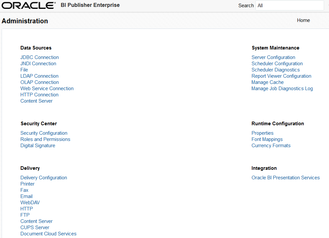Image resolution: width=329 pixels, height=238 pixels.
Task: Open OLAP Connection page
Action: coord(39,82)
